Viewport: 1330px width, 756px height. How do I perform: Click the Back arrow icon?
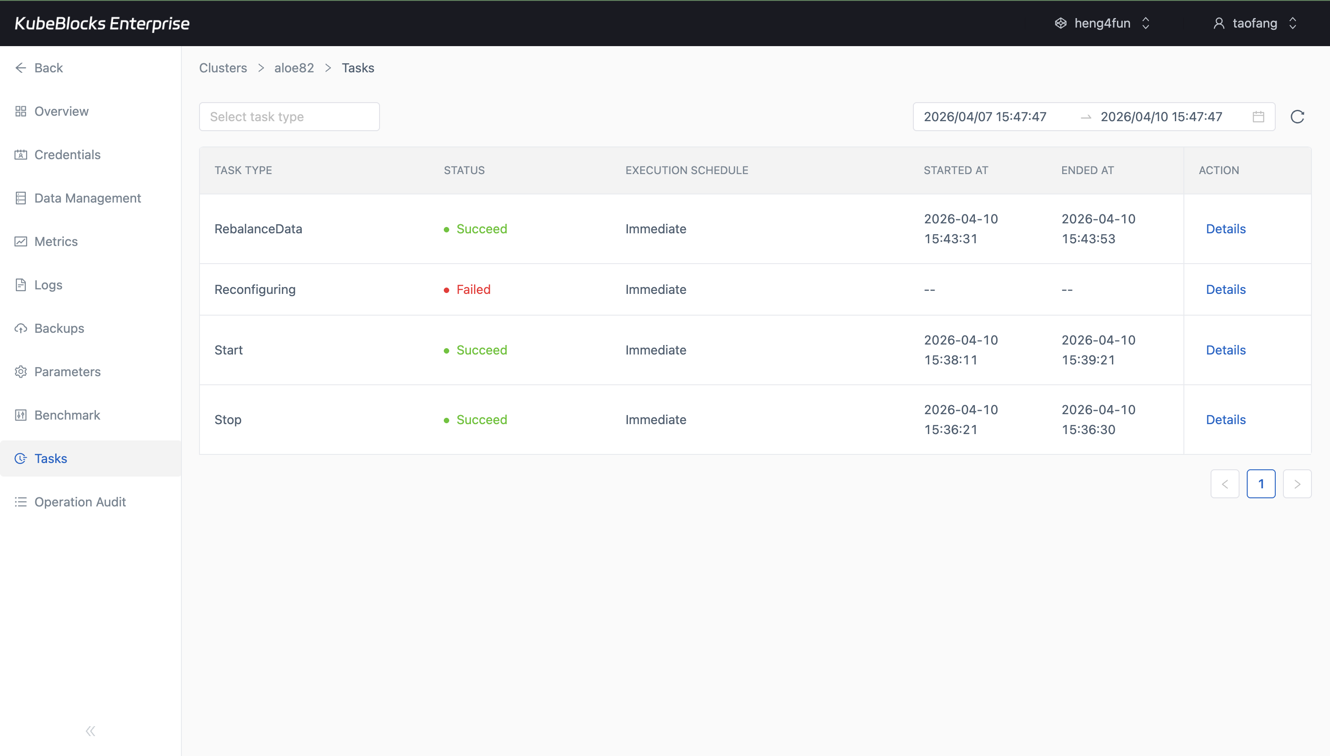click(21, 67)
